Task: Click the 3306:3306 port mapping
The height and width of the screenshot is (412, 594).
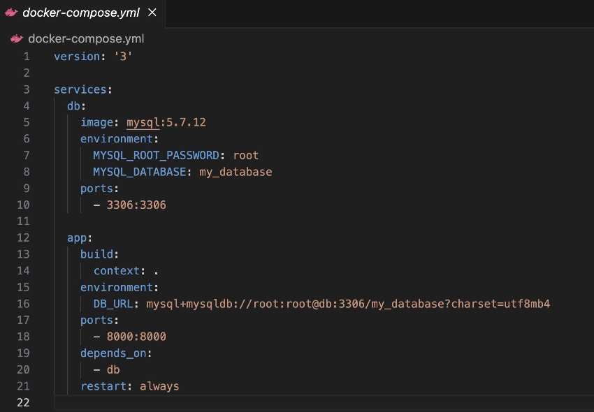Action: tap(136, 205)
